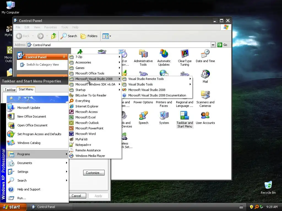
Task: Launch Microsoft Excel
Action: coord(95,117)
